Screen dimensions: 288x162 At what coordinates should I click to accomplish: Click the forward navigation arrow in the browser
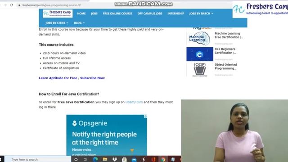[x=5, y=5]
